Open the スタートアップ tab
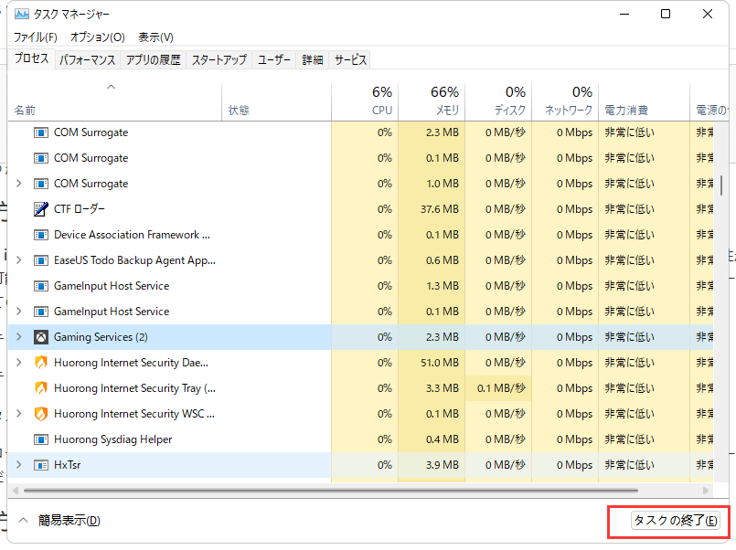Screen dimensions: 736x550 click(219, 59)
